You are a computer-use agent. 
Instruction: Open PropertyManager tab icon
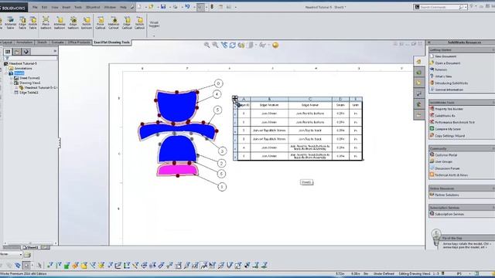[x=17, y=52]
